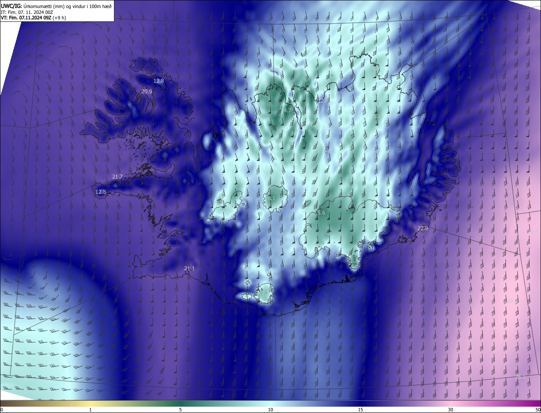Click the 12.4 value label on the map

click(x=328, y=149)
